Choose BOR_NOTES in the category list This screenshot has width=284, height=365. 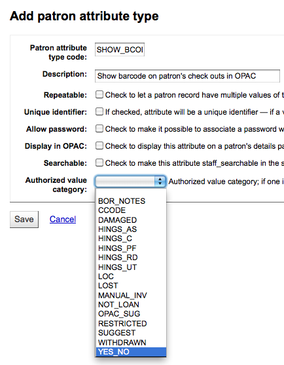click(131, 201)
